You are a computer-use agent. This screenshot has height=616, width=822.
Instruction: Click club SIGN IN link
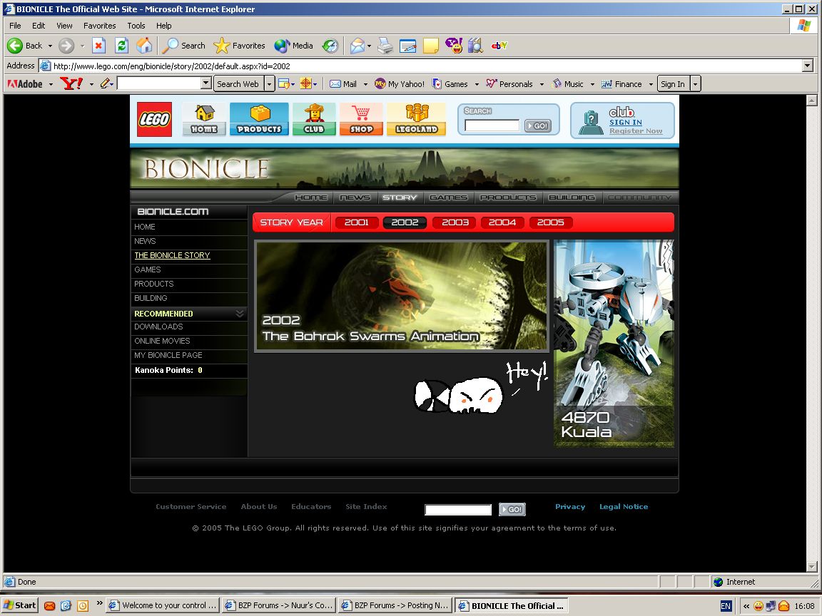coord(625,122)
